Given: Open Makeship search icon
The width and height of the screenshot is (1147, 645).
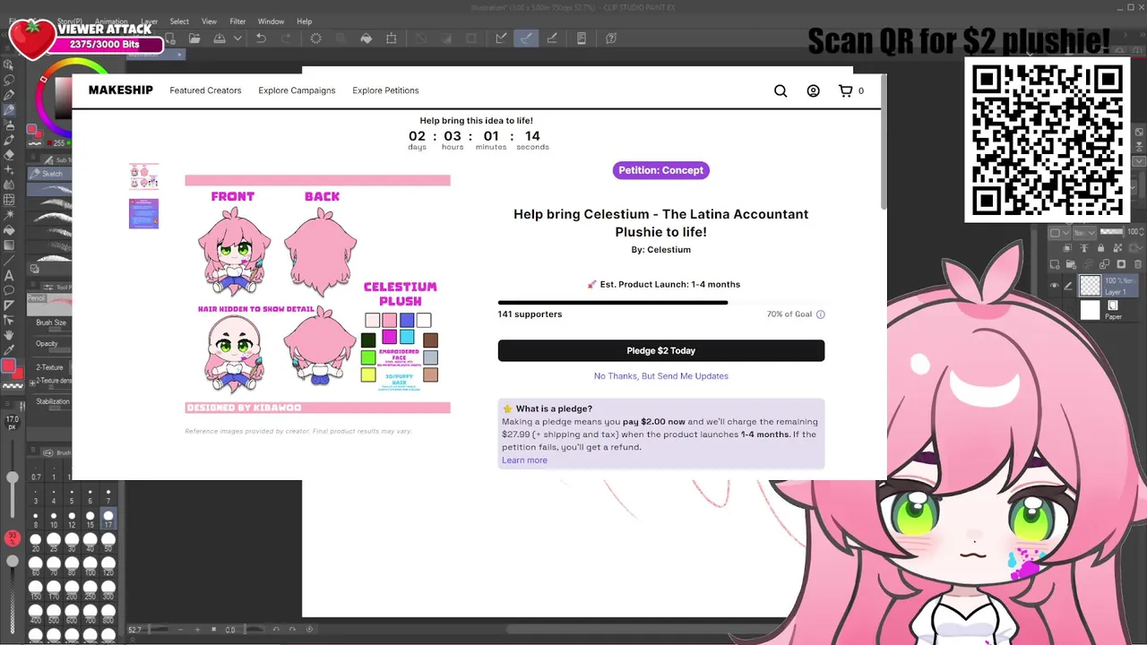Looking at the screenshot, I should click(780, 90).
